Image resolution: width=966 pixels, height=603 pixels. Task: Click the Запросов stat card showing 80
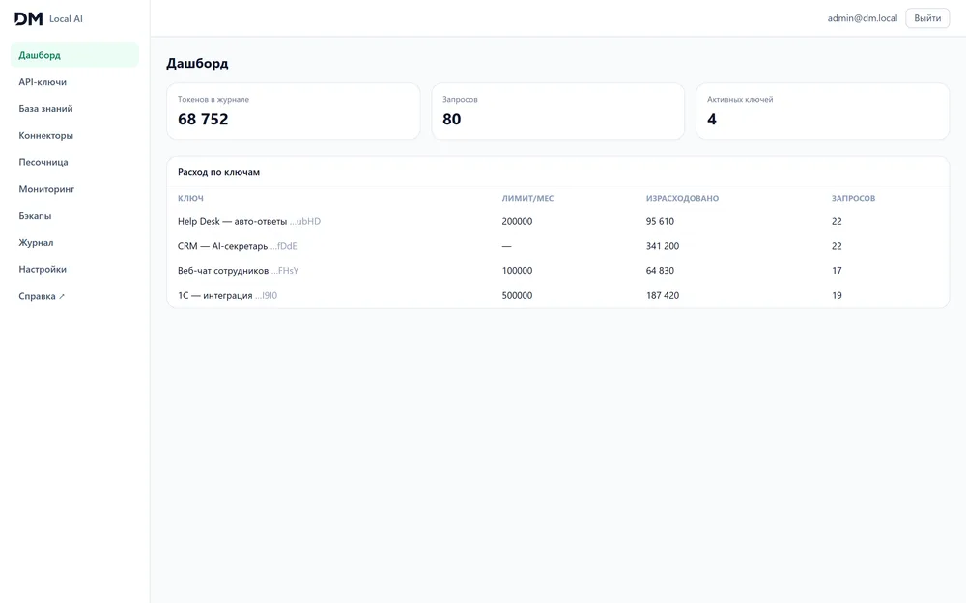point(558,111)
